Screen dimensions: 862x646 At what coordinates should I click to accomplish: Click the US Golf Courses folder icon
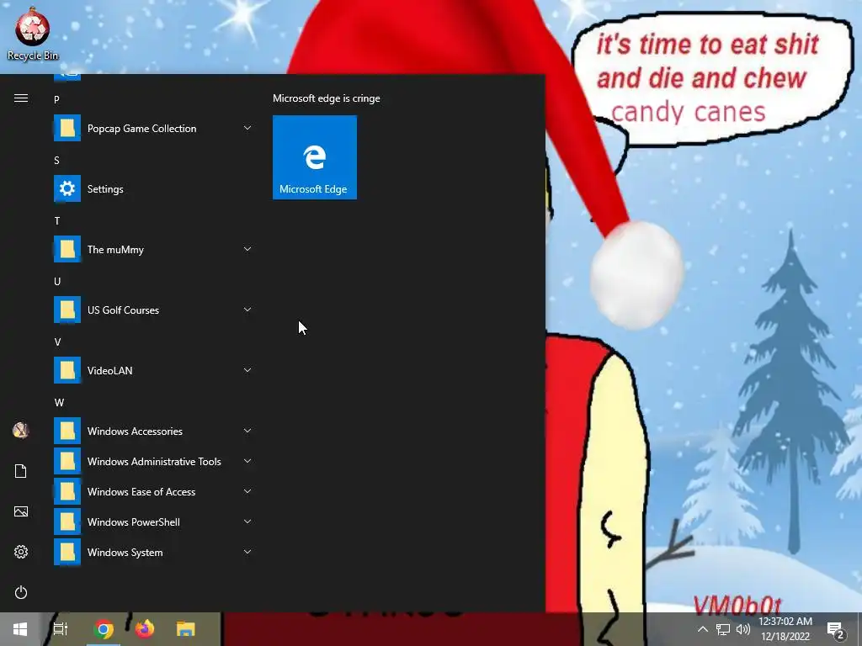point(67,310)
